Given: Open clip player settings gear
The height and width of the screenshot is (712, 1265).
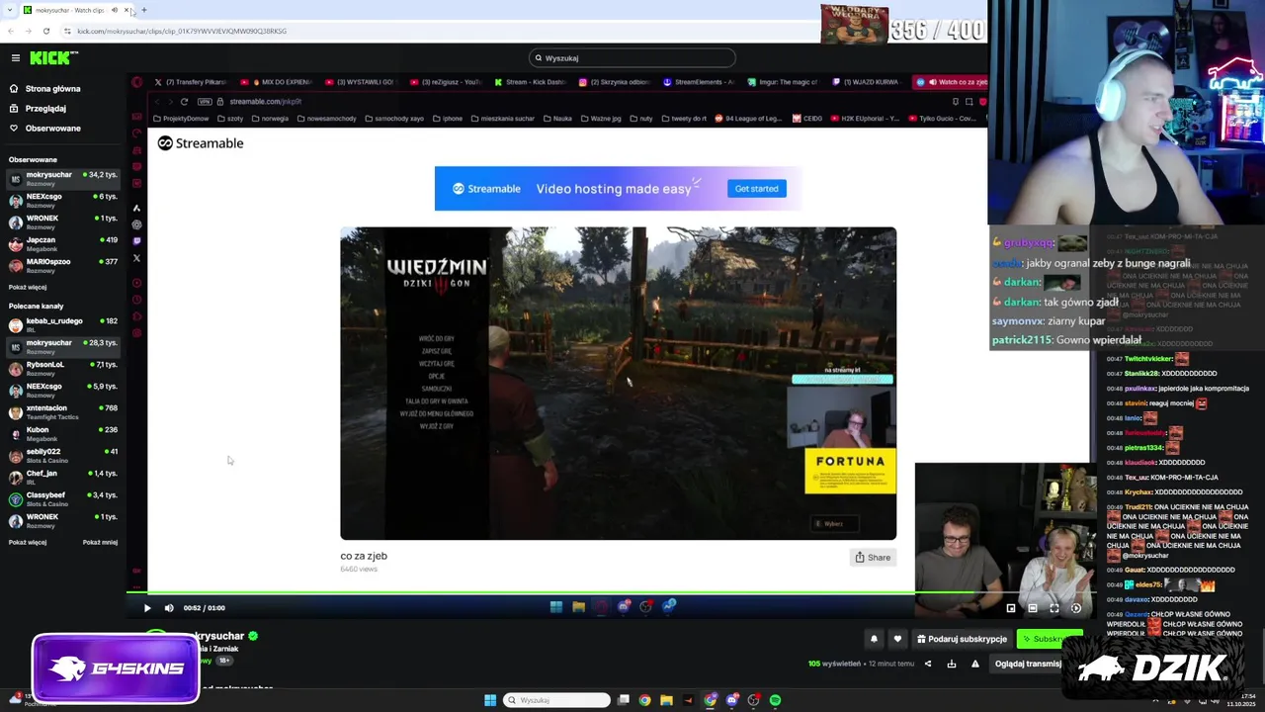Looking at the screenshot, I should pos(1076,608).
